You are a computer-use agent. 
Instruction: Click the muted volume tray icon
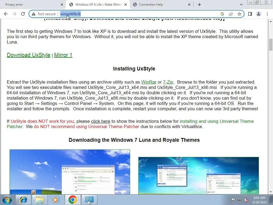(246, 200)
